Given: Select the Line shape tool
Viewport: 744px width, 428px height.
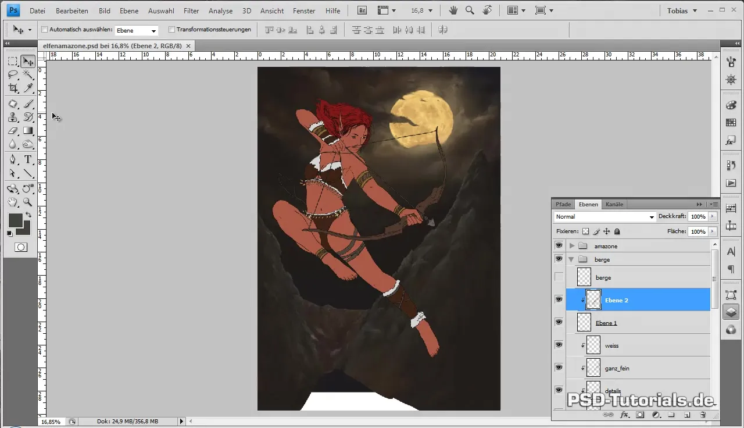Looking at the screenshot, I should (x=27, y=173).
